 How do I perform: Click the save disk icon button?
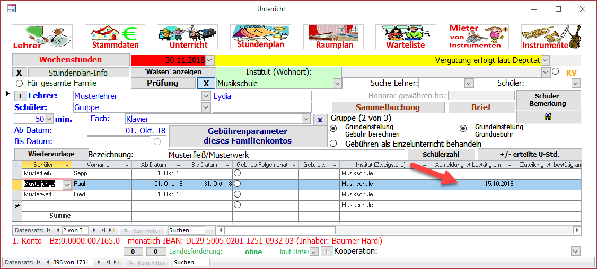[548, 117]
